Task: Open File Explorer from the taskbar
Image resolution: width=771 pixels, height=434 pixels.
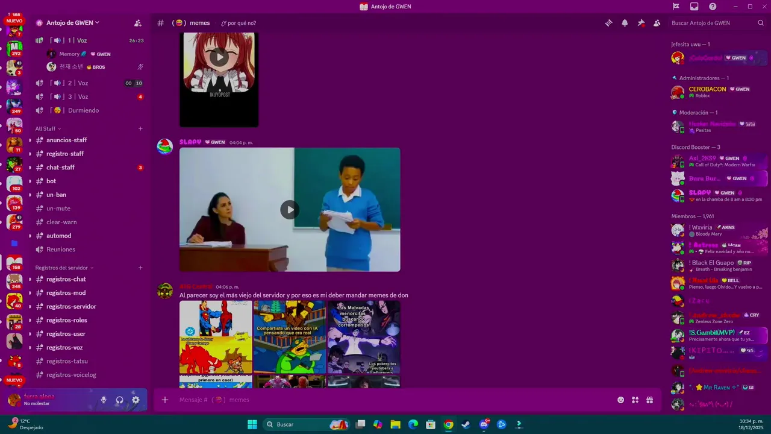Action: tap(395, 424)
